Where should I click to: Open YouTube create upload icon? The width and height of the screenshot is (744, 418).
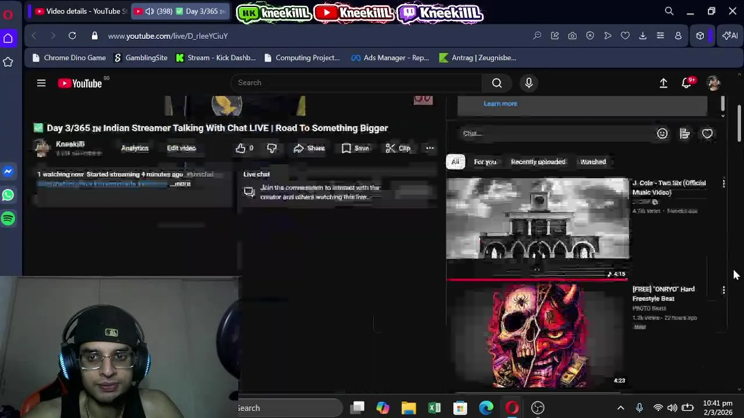click(x=663, y=83)
